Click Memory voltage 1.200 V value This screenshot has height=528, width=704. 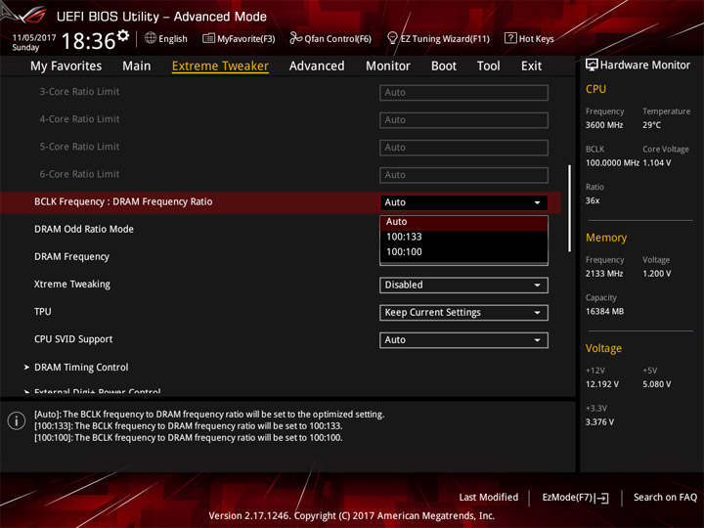(x=656, y=274)
